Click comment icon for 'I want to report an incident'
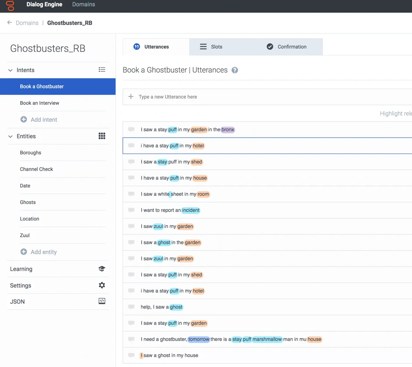Screen dimensions: 412x367 coord(131,210)
